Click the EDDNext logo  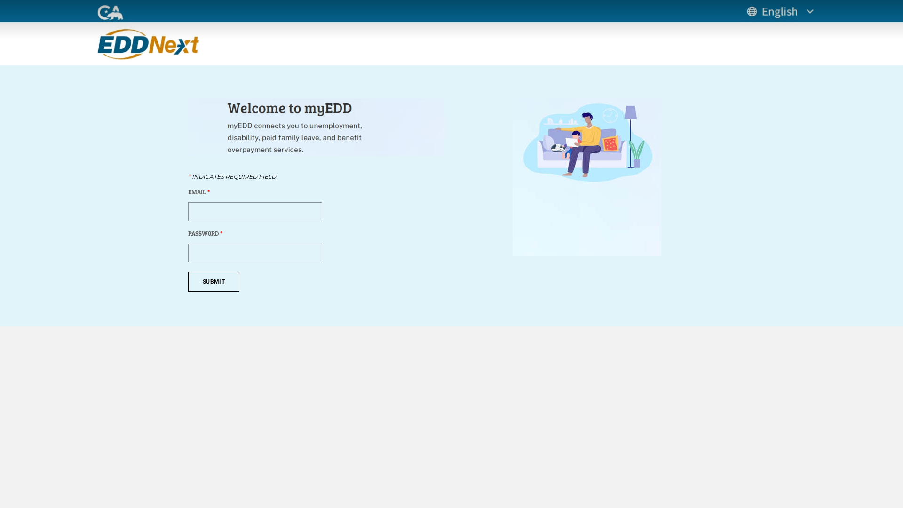pos(148,44)
